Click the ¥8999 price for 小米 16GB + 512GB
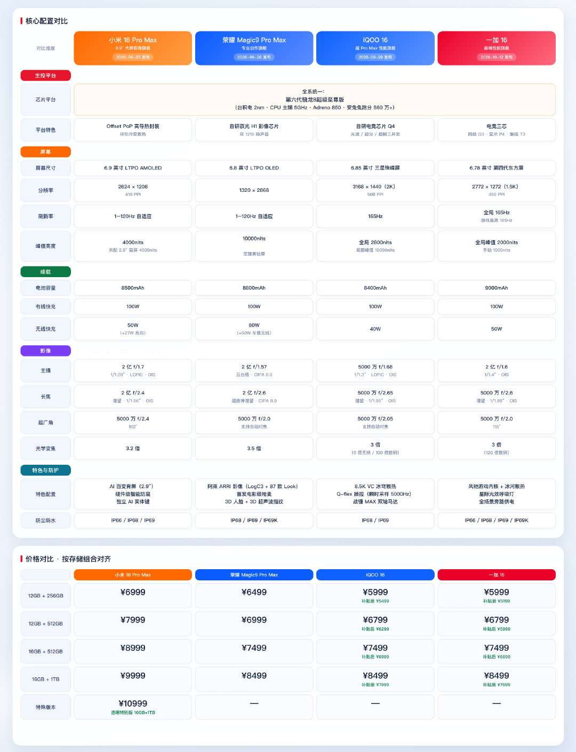Screen dimensions: 576x752 (133, 648)
